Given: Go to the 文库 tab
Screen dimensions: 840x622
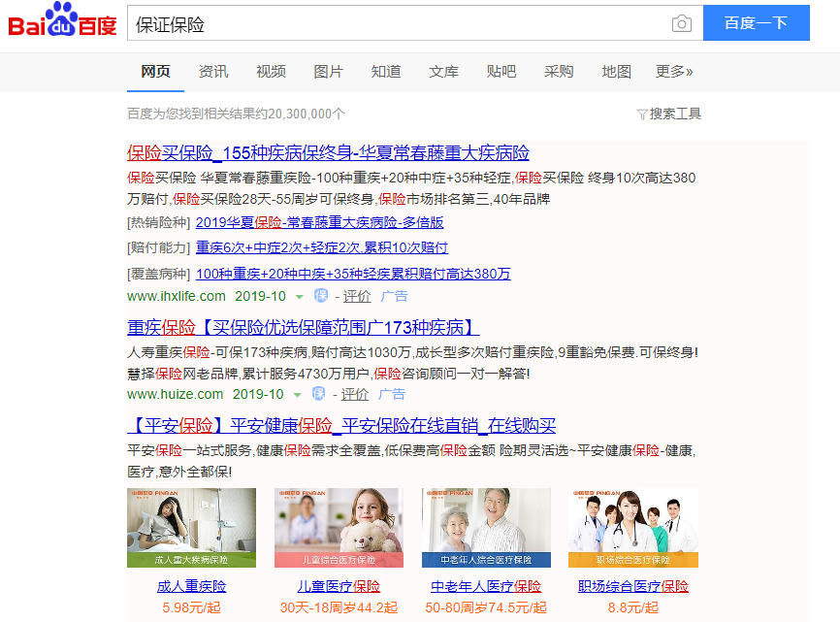Looking at the screenshot, I should (x=443, y=72).
